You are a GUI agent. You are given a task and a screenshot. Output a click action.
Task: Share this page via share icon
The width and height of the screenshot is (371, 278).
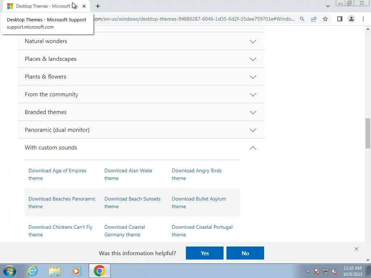[314, 19]
